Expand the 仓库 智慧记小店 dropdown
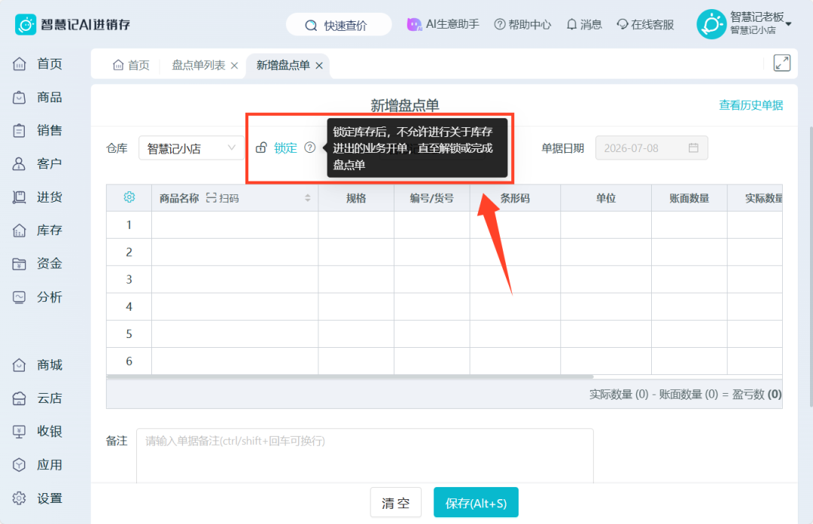Viewport: 813px width, 524px height. tap(190, 148)
